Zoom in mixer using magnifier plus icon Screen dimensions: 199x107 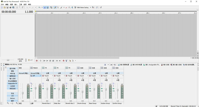(17, 103)
